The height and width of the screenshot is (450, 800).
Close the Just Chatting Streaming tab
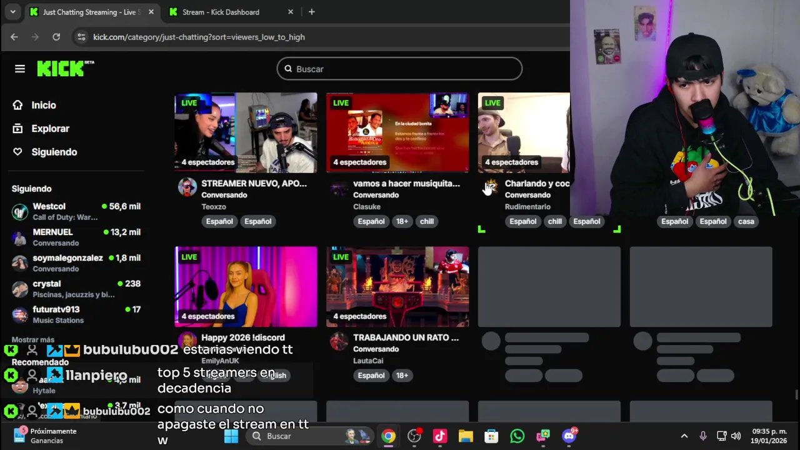[151, 12]
